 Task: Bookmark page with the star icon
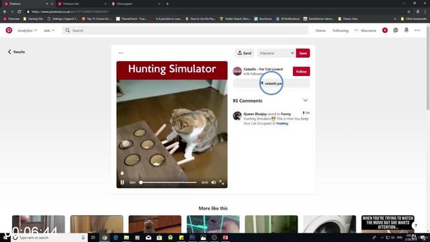point(408,11)
